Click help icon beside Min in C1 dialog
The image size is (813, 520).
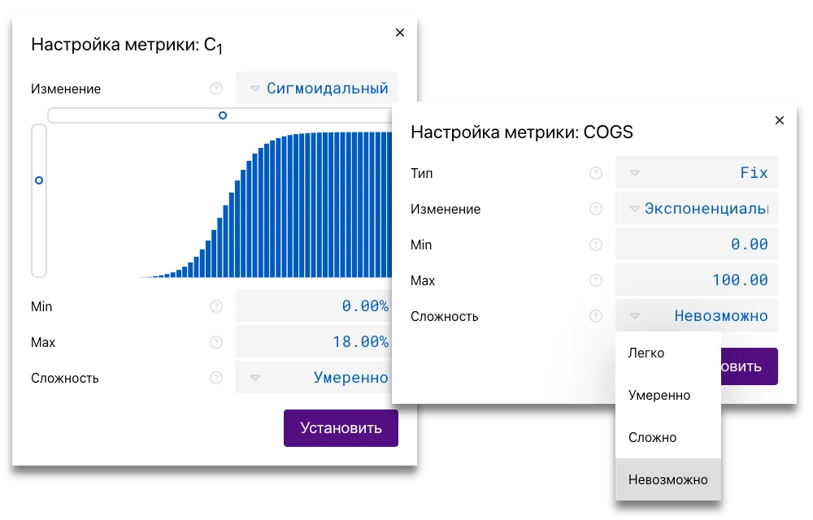click(216, 306)
